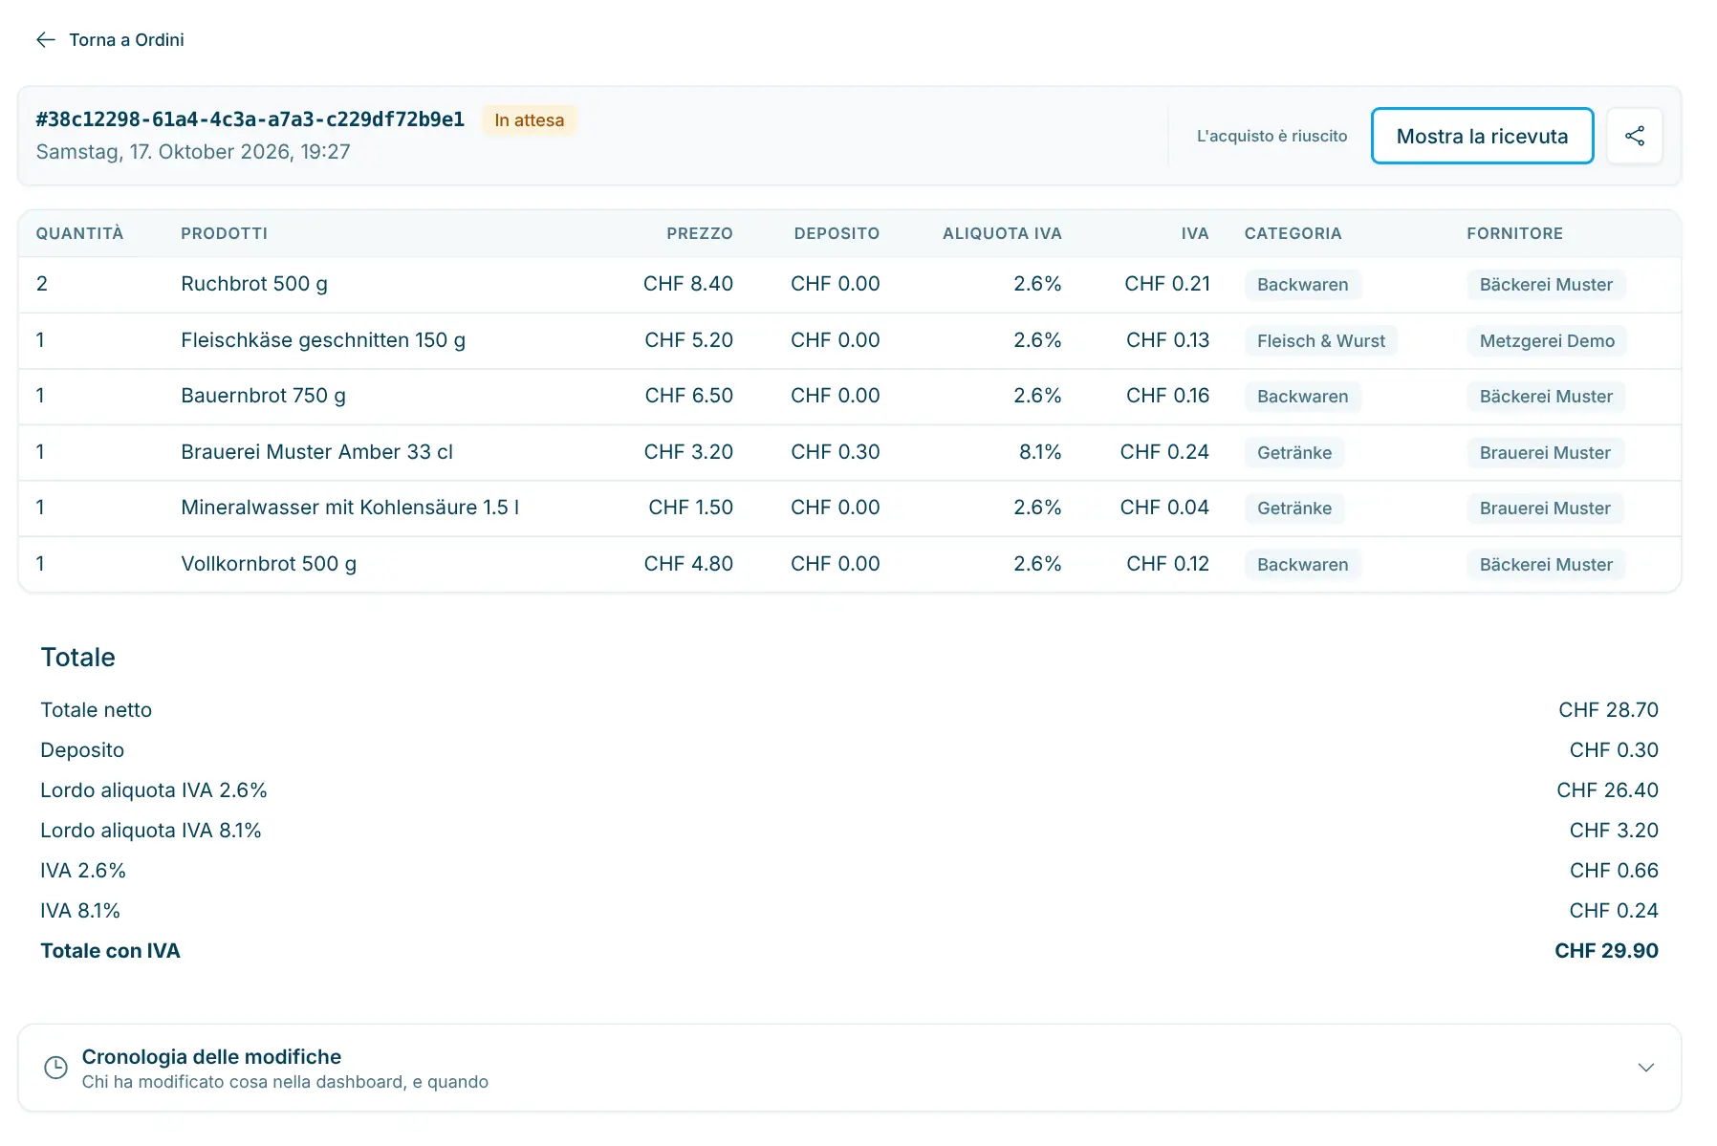
Task: Click the L'acquisto è riuscito message
Action: coord(1271,136)
